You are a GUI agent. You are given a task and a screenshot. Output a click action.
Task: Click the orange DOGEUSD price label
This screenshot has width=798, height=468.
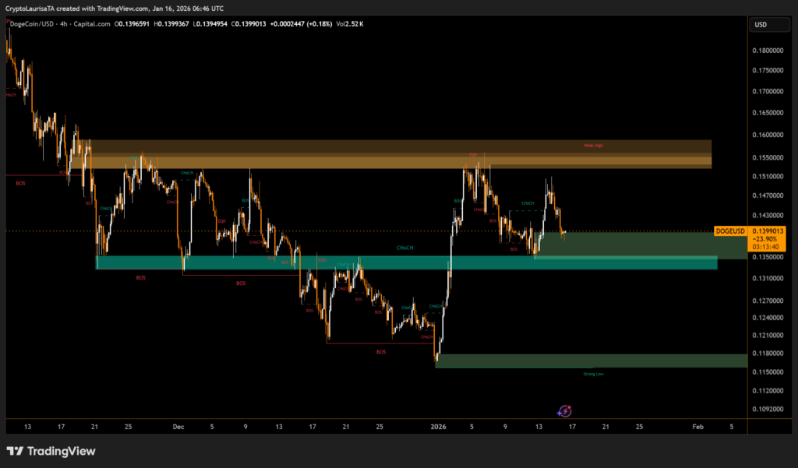[x=730, y=231]
